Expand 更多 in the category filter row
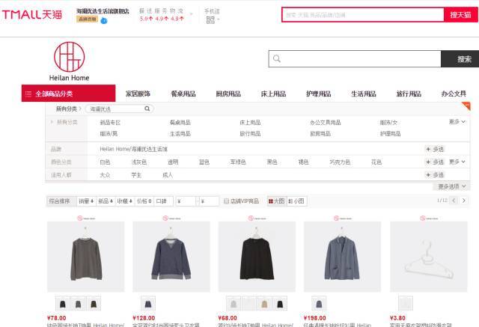 457,122
